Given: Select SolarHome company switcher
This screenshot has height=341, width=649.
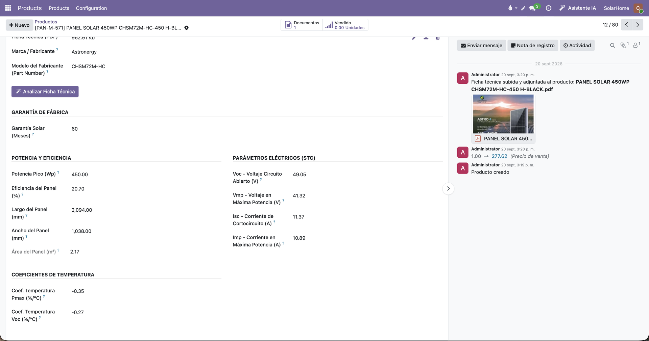Looking at the screenshot, I should coord(616,8).
